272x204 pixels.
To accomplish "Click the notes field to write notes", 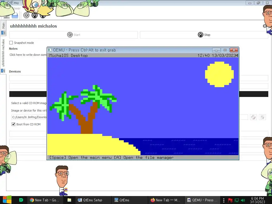I will pos(28,55).
